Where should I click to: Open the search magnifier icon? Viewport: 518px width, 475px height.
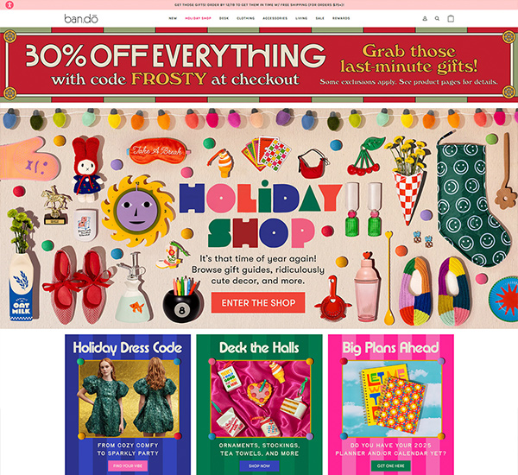click(x=437, y=18)
